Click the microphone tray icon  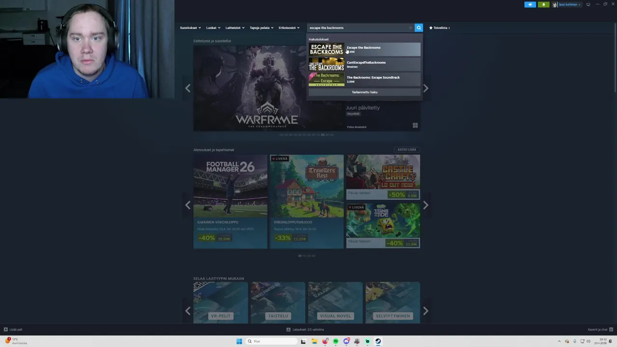pos(575,341)
